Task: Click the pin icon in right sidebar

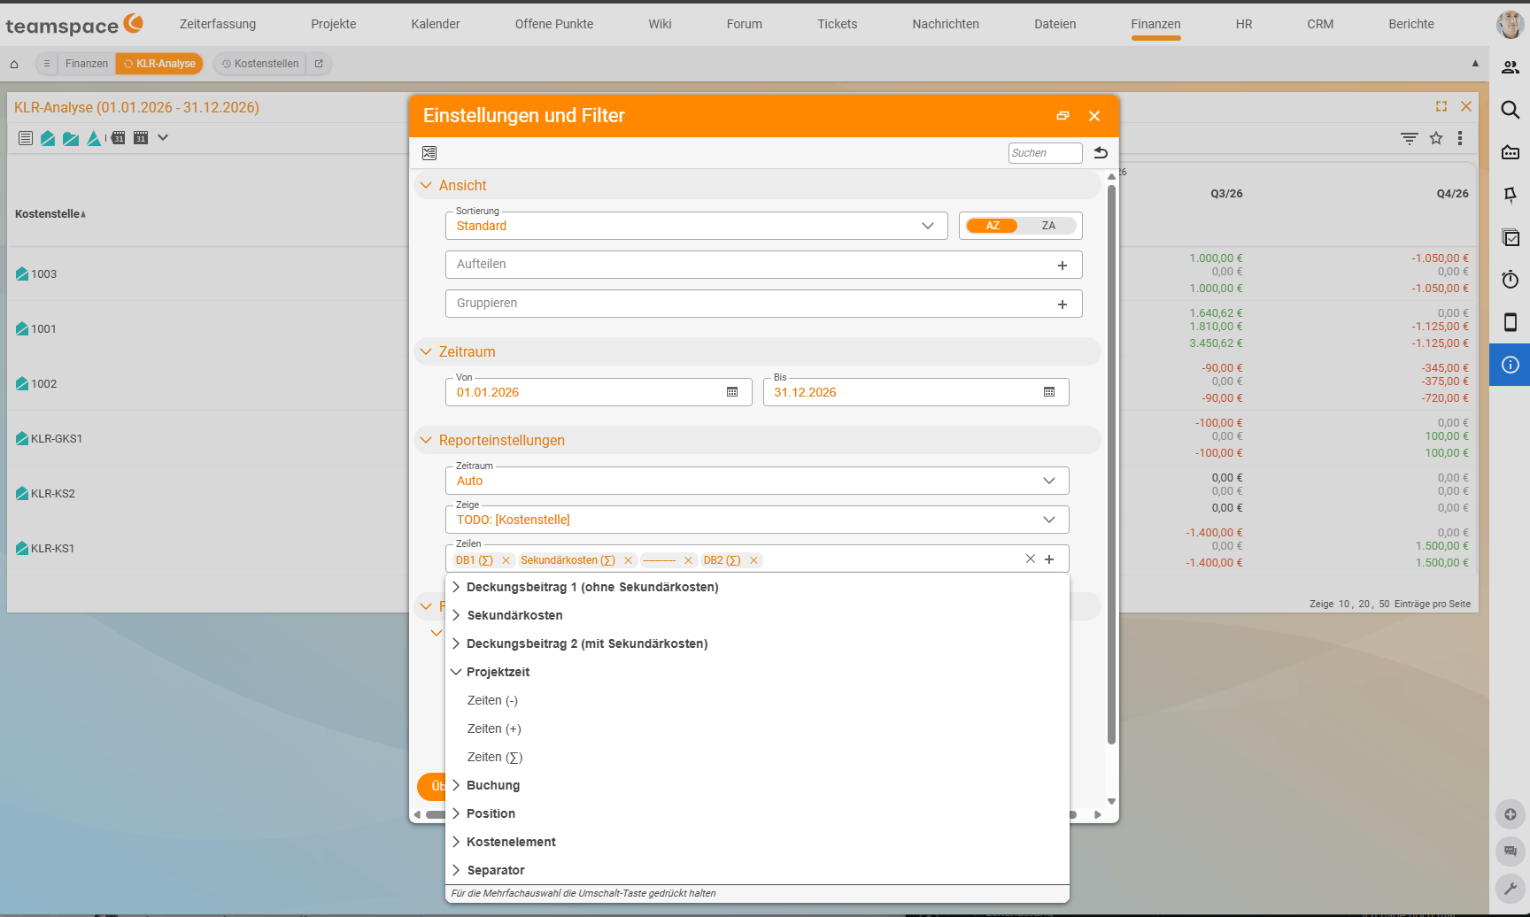Action: tap(1511, 195)
